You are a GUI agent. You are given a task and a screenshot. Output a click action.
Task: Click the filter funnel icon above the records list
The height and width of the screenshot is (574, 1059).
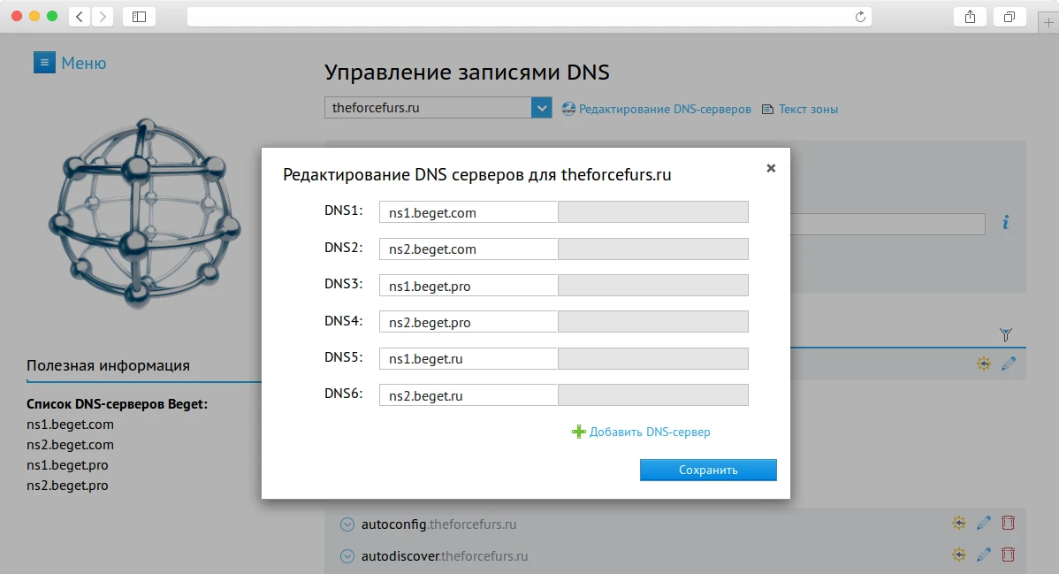(1006, 335)
